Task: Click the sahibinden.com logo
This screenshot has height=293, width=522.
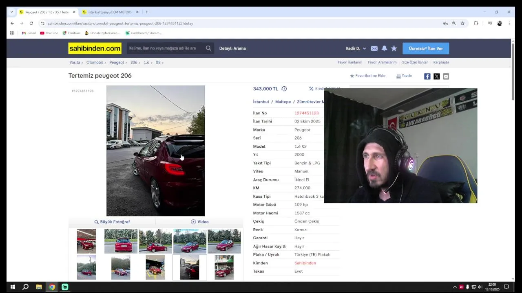Action: pos(95,48)
